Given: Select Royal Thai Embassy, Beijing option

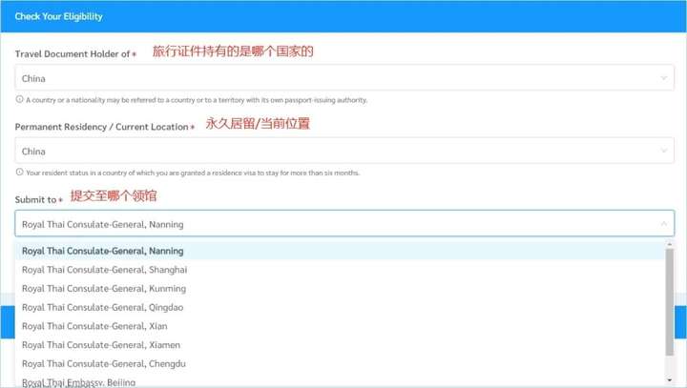Looking at the screenshot, I should click(340, 381).
